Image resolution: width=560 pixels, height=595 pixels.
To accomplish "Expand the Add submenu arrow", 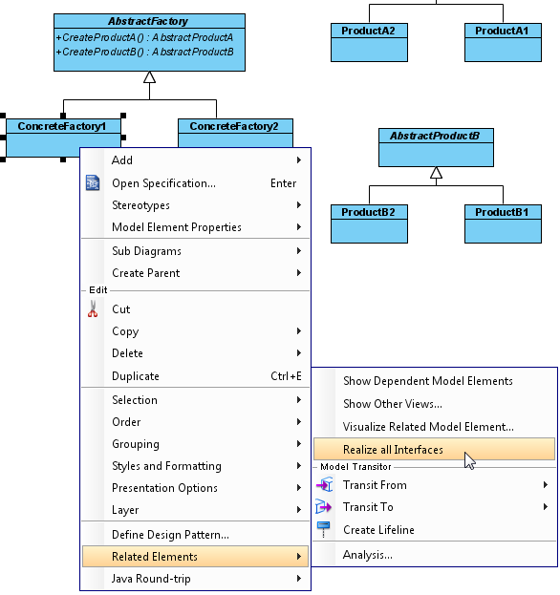I will pos(299,160).
